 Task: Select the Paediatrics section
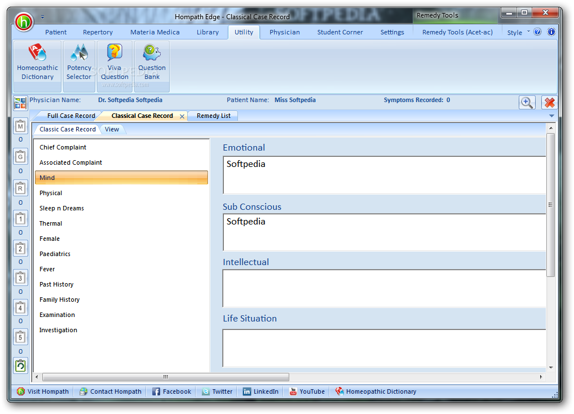[122, 254]
